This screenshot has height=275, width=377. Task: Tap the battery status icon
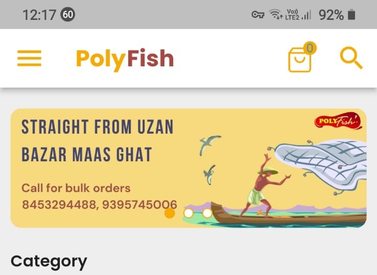click(351, 14)
